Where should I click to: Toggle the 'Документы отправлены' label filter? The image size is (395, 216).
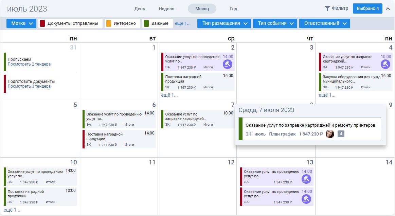click(70, 23)
